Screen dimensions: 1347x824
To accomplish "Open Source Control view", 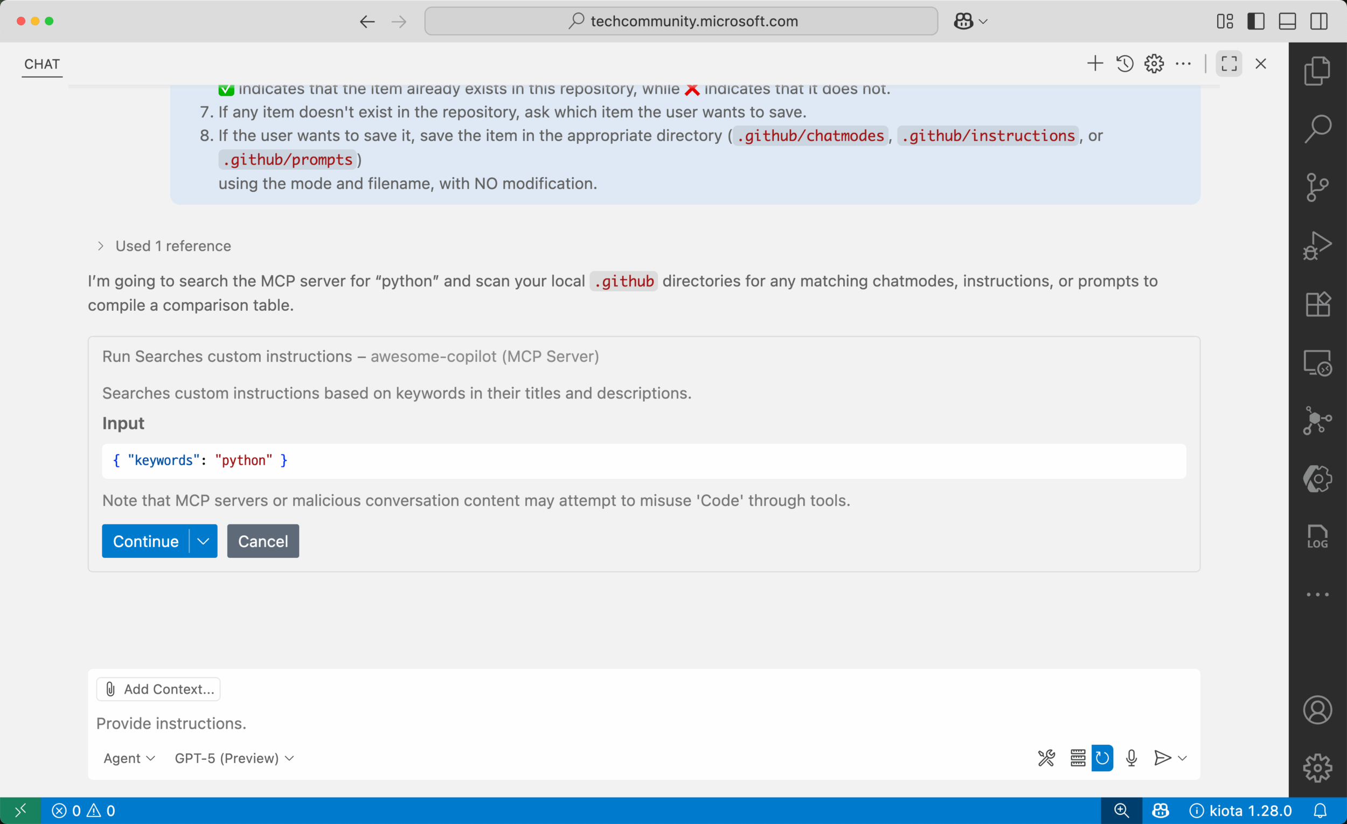I will pos(1317,187).
